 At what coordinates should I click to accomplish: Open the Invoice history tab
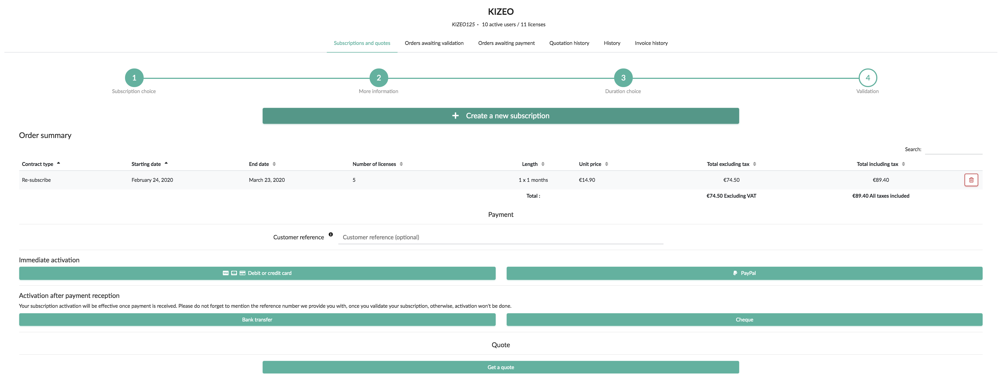click(651, 43)
